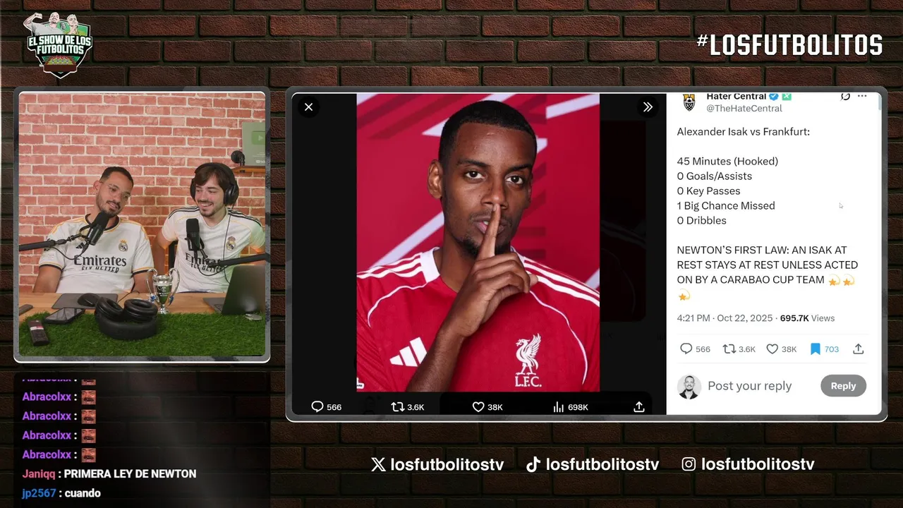Repost via the 3.6K icon in tweet panel
The image size is (903, 508).
click(x=729, y=349)
